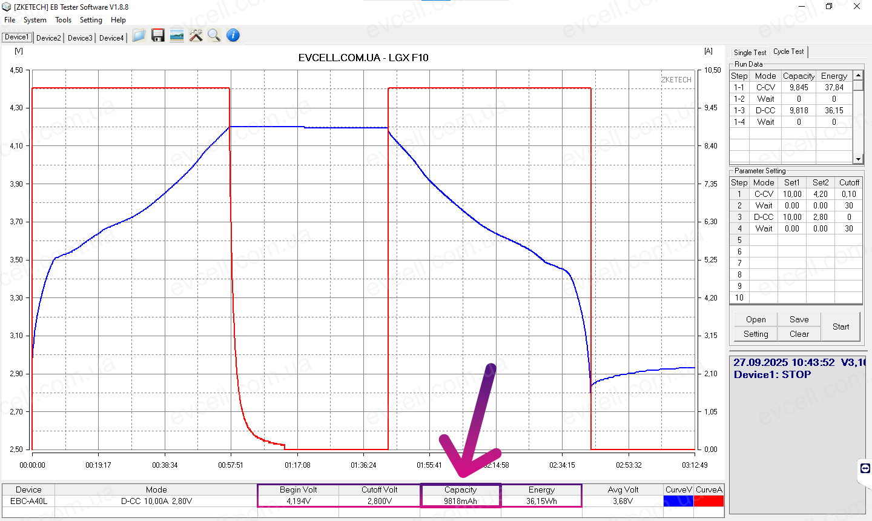872x521 pixels.
Task: Open the Tools menu
Action: click(64, 20)
